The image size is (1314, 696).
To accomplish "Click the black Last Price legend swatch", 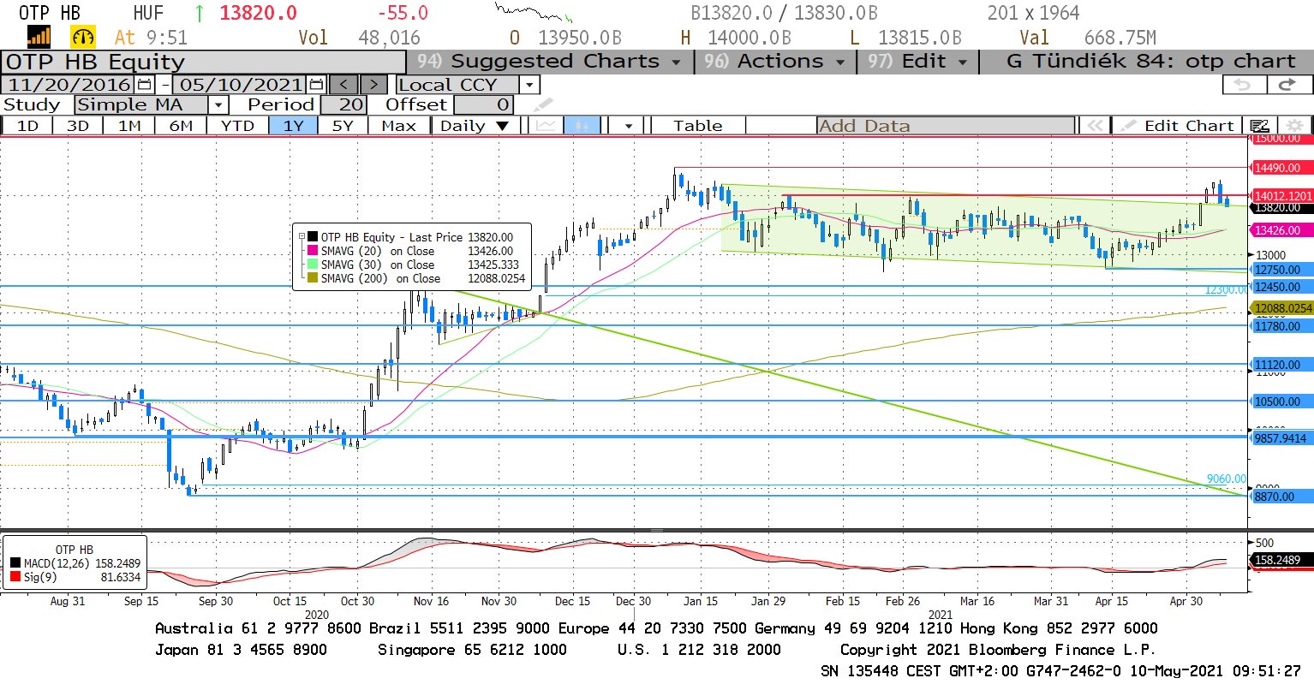I will [x=314, y=237].
